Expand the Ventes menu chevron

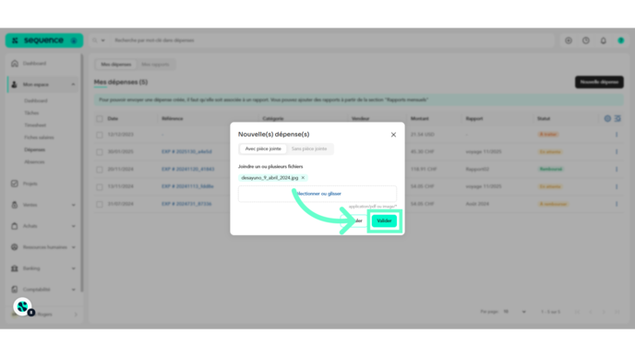(x=73, y=205)
